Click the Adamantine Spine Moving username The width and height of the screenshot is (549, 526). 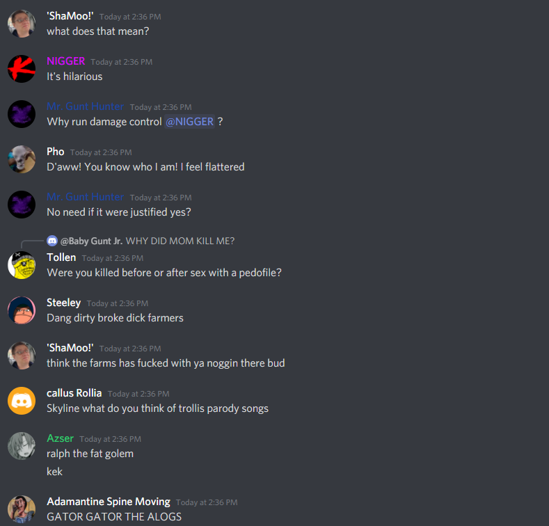[109, 502]
